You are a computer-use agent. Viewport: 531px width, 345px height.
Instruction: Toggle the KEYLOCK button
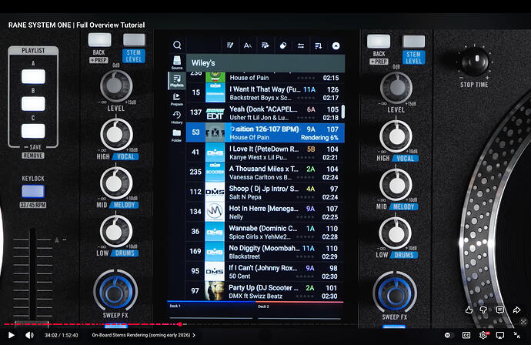33,192
